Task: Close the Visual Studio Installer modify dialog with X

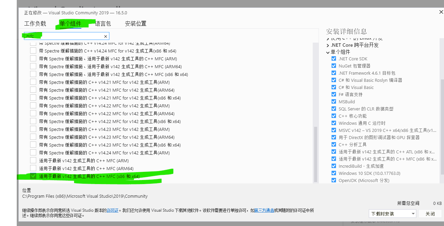Action: [x=441, y=12]
